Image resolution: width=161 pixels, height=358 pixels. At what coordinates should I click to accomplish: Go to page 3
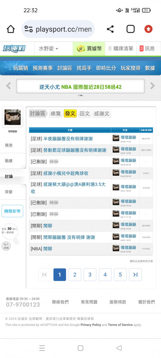(90, 275)
